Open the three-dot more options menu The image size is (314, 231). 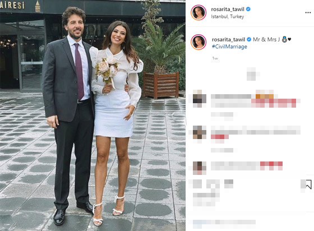coord(308,12)
